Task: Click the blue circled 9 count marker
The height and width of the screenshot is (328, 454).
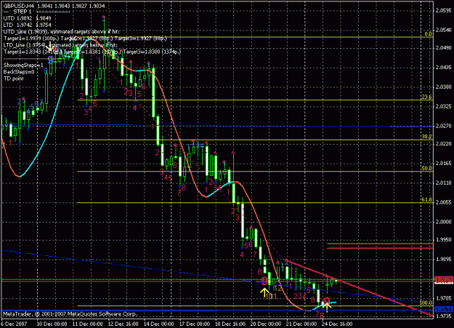Action: (51, 60)
